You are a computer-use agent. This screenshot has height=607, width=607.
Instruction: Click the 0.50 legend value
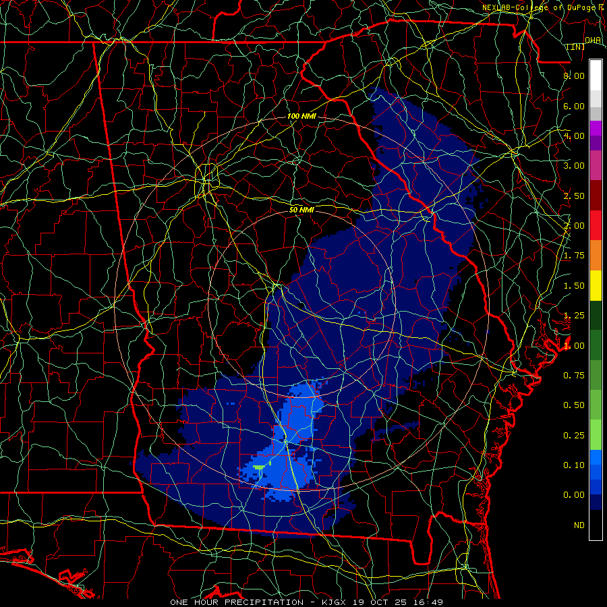click(574, 405)
